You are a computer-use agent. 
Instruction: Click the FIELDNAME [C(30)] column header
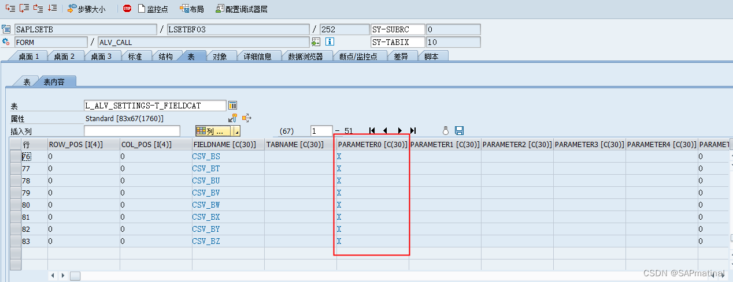[x=228, y=144]
